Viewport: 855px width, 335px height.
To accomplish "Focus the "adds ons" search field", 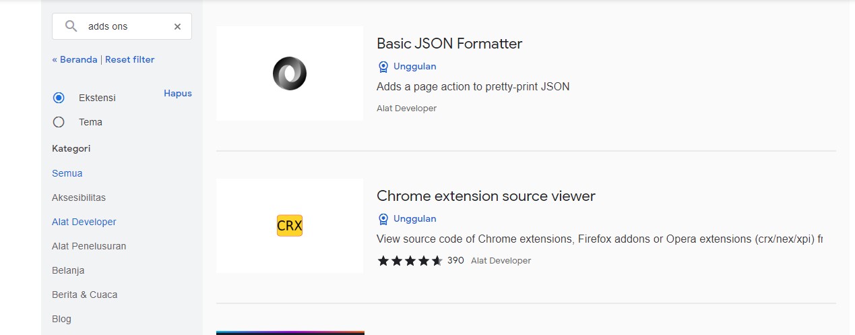I will click(x=122, y=26).
